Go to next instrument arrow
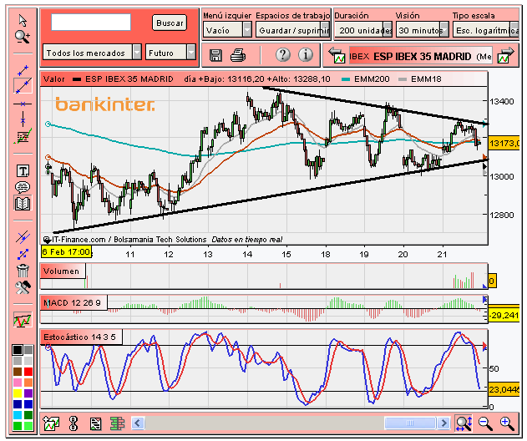 pyautogui.click(x=506, y=56)
